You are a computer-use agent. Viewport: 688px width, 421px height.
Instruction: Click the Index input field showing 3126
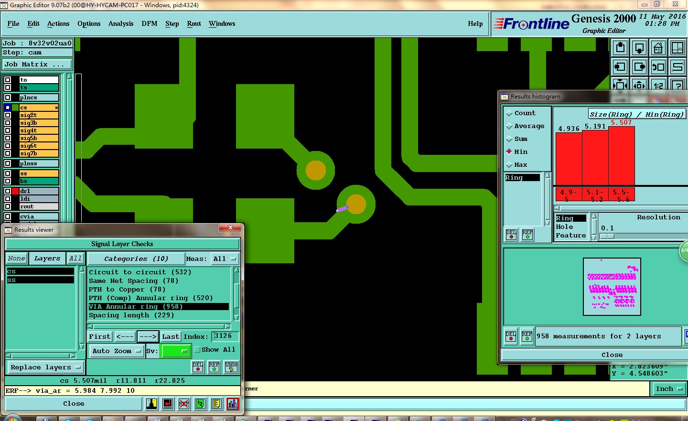(225, 336)
